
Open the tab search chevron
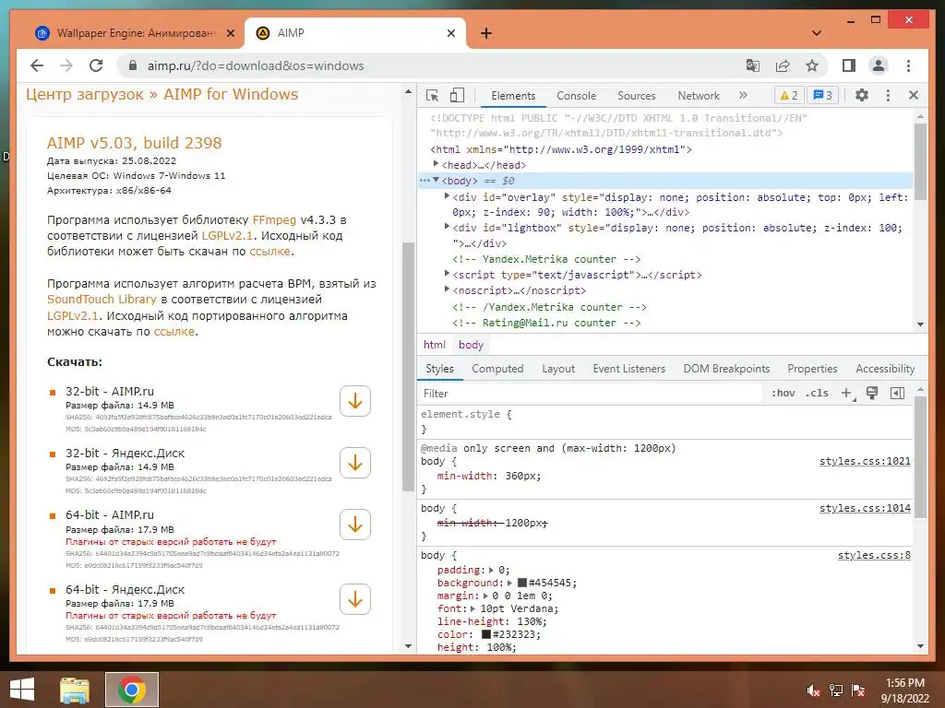click(817, 33)
